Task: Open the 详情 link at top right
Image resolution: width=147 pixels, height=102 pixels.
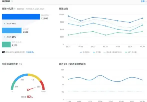Action: tap(143, 1)
